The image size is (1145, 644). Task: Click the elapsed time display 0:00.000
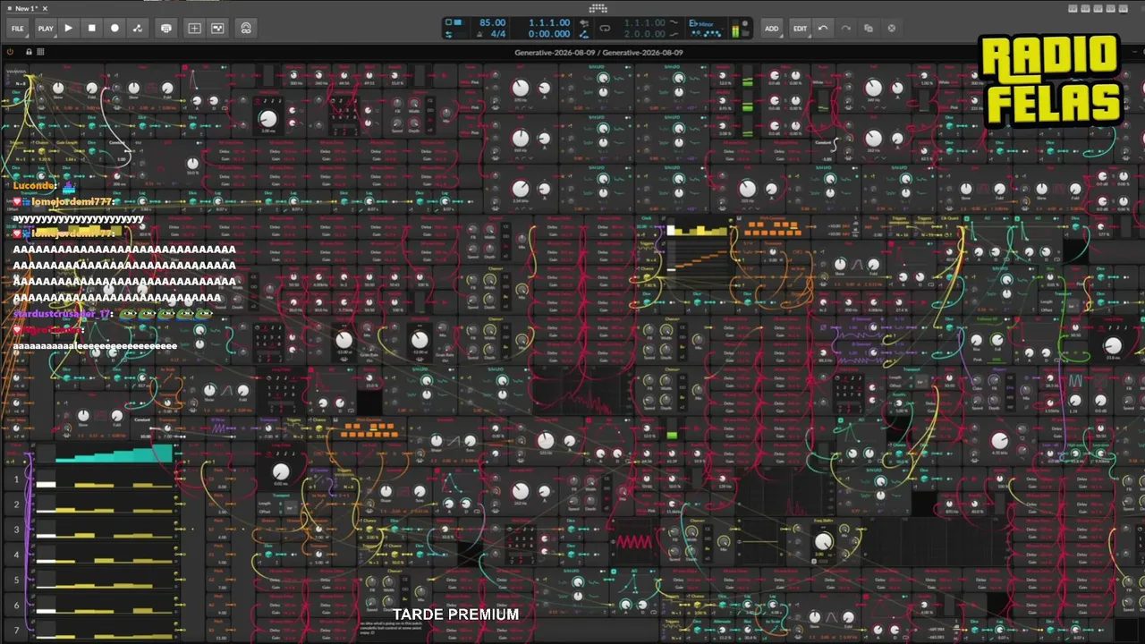point(549,34)
